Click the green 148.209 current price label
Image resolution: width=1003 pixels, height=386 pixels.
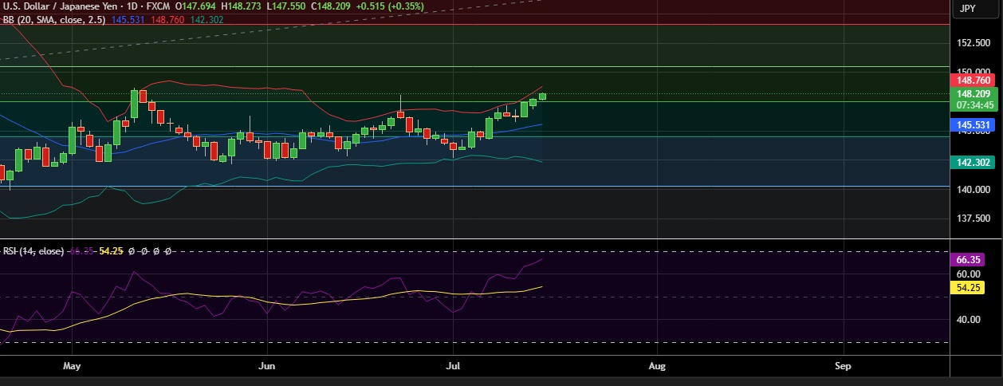[x=972, y=93]
